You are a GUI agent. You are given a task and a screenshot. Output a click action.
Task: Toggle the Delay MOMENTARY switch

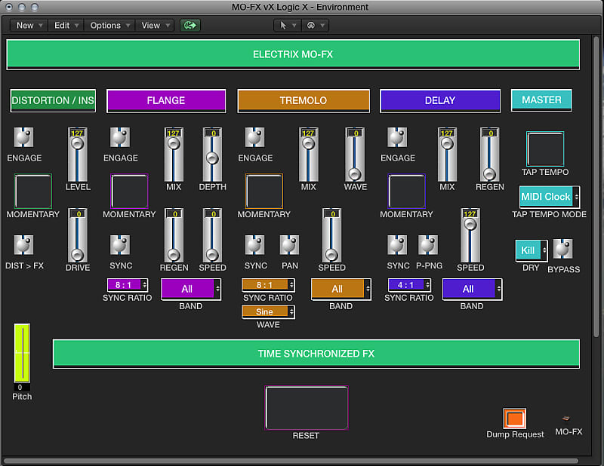tap(406, 192)
